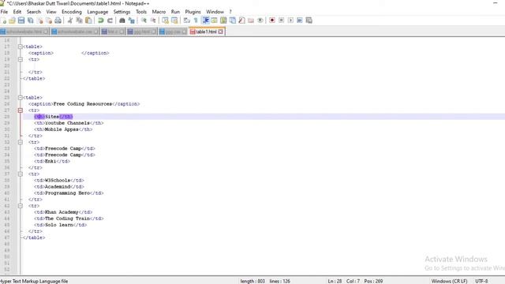Undo the last edit with green arrow
The width and height of the screenshot is (505, 284).
pos(101,21)
